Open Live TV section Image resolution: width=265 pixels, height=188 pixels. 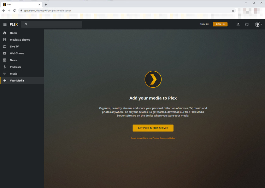[22, 46]
